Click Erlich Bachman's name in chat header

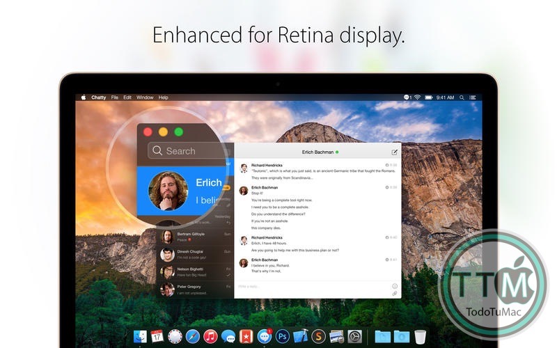pyautogui.click(x=317, y=152)
